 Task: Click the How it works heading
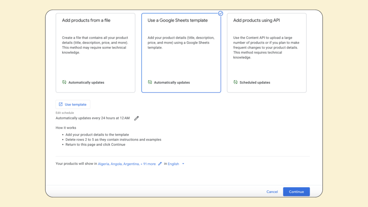(66, 128)
